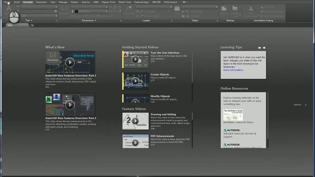Switch to the Manage ribbon tab

[63, 2]
